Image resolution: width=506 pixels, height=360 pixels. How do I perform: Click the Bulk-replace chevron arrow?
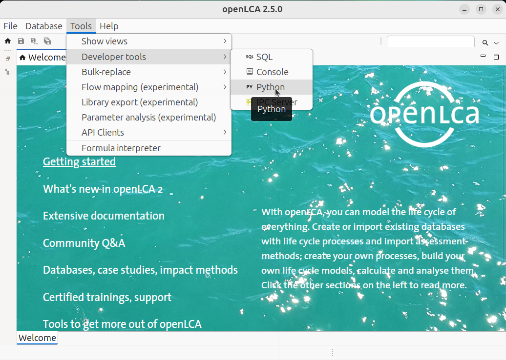point(225,72)
